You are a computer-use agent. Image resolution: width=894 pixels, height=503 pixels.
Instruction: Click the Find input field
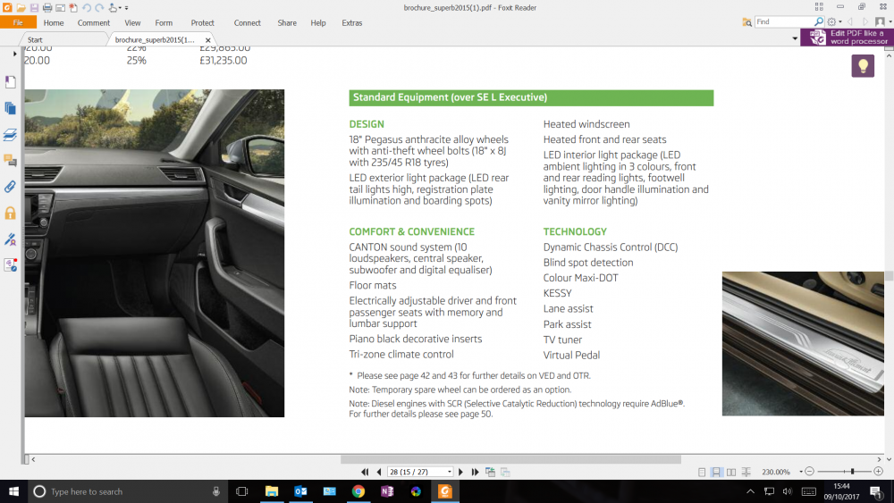pos(784,21)
